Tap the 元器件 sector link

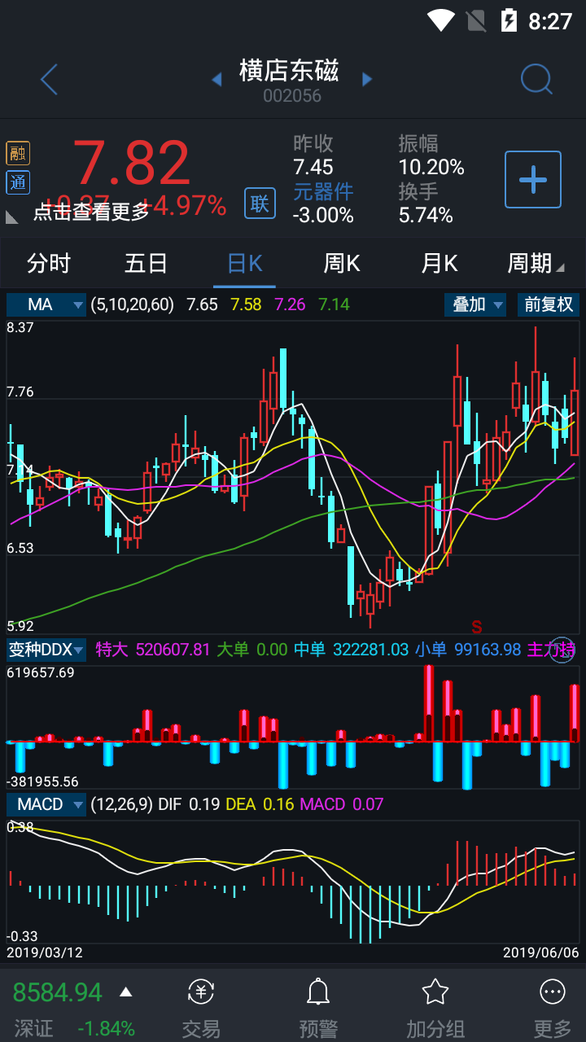324,191
